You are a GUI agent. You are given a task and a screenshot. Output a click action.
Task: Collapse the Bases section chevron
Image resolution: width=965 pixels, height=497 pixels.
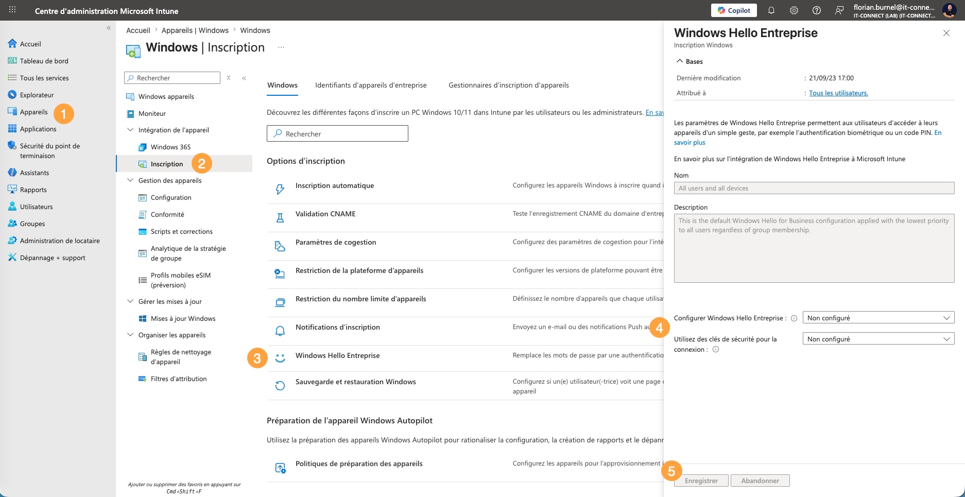coord(680,61)
